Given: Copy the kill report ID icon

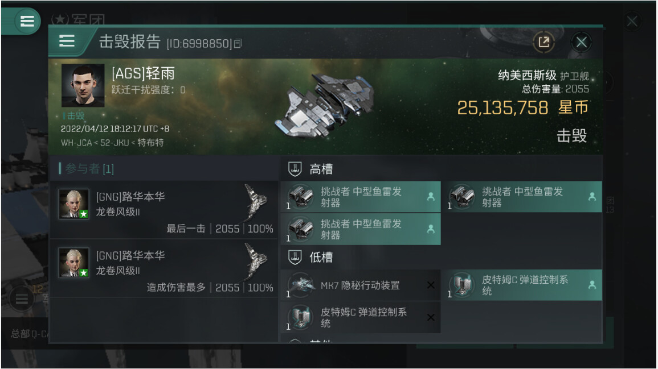Looking at the screenshot, I should point(238,43).
